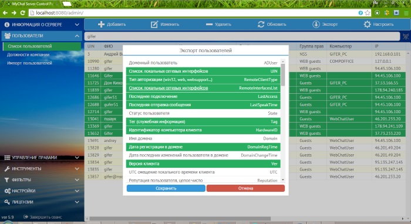Expand the Управление правами section

[x=42, y=158]
